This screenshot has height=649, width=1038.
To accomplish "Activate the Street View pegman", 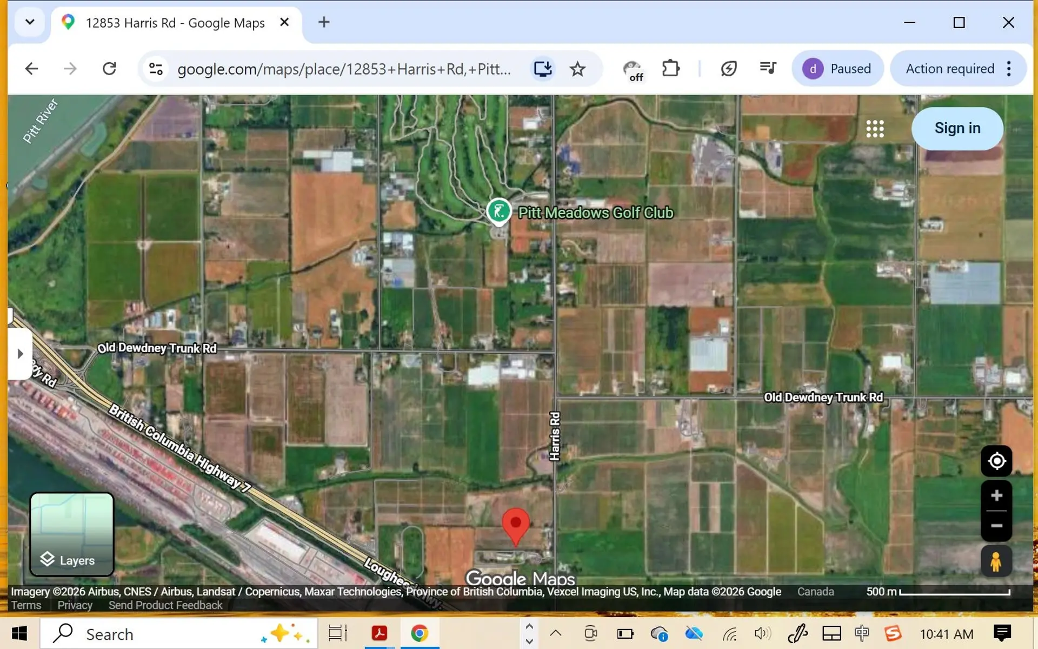I will [x=996, y=561].
